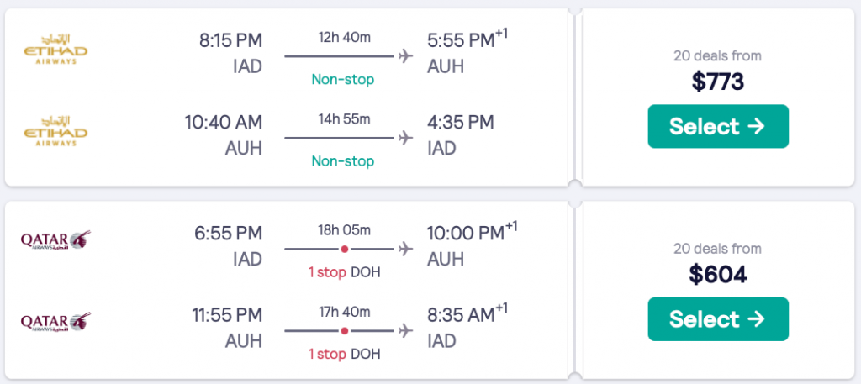This screenshot has height=384, width=861.
Task: Click Non-stop label under 12h 40m
Action: (x=343, y=80)
